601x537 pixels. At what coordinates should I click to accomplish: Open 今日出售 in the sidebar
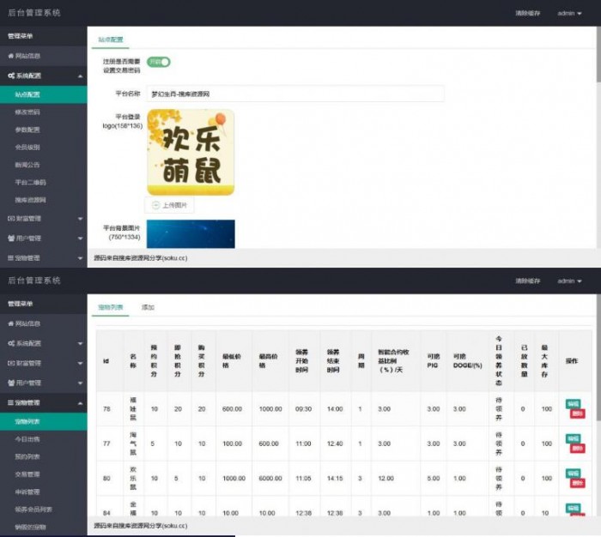[27, 439]
